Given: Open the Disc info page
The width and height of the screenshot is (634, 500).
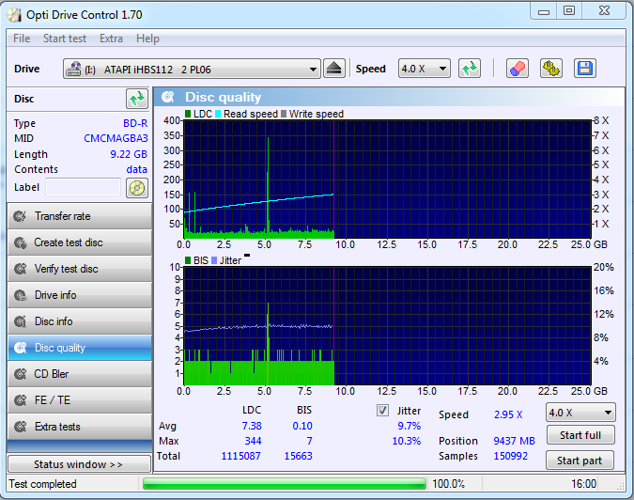Looking at the screenshot, I should click(80, 321).
